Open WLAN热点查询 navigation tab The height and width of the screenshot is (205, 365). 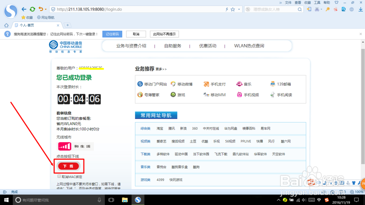249,46
